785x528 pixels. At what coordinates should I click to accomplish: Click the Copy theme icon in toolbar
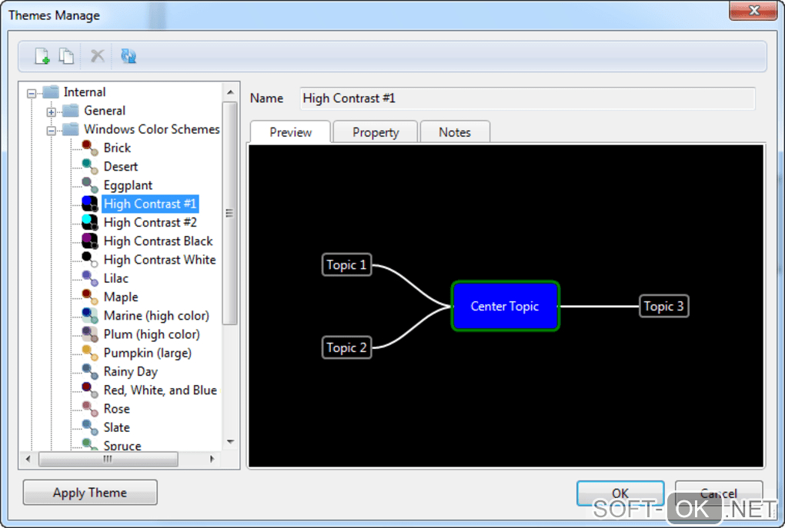[67, 56]
